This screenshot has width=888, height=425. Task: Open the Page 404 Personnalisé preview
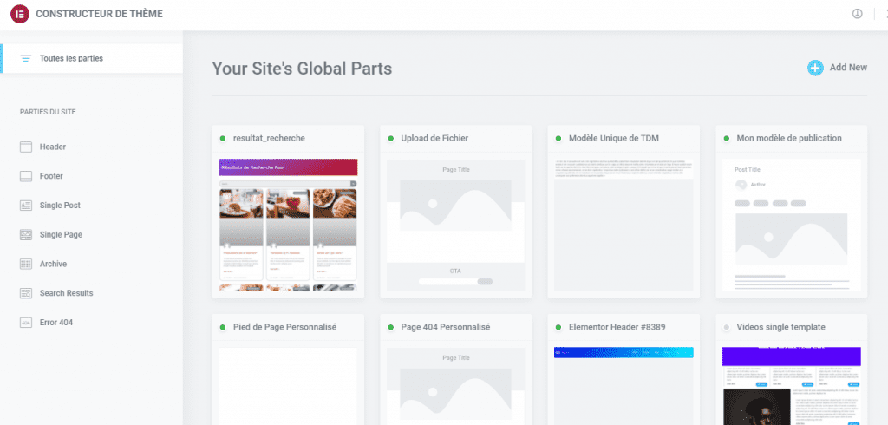pyautogui.click(x=456, y=386)
